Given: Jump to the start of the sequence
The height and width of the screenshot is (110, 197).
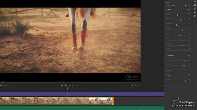Looking at the screenshot, I should coord(62,85).
